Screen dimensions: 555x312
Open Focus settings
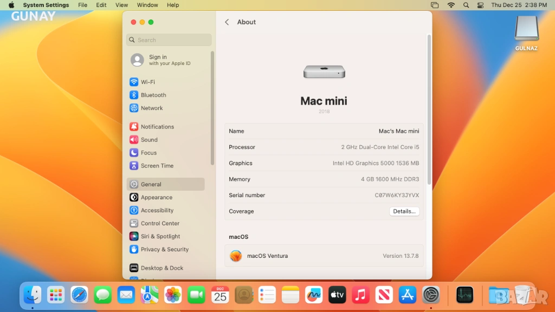point(148,153)
